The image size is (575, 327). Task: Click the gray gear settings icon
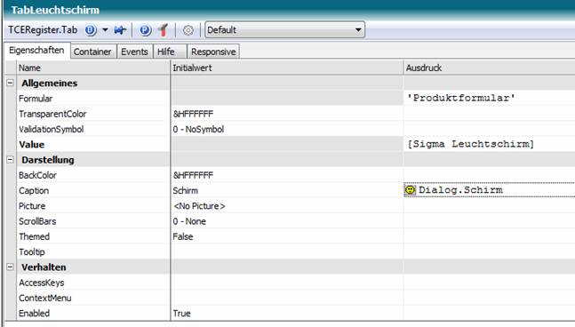tap(188, 30)
